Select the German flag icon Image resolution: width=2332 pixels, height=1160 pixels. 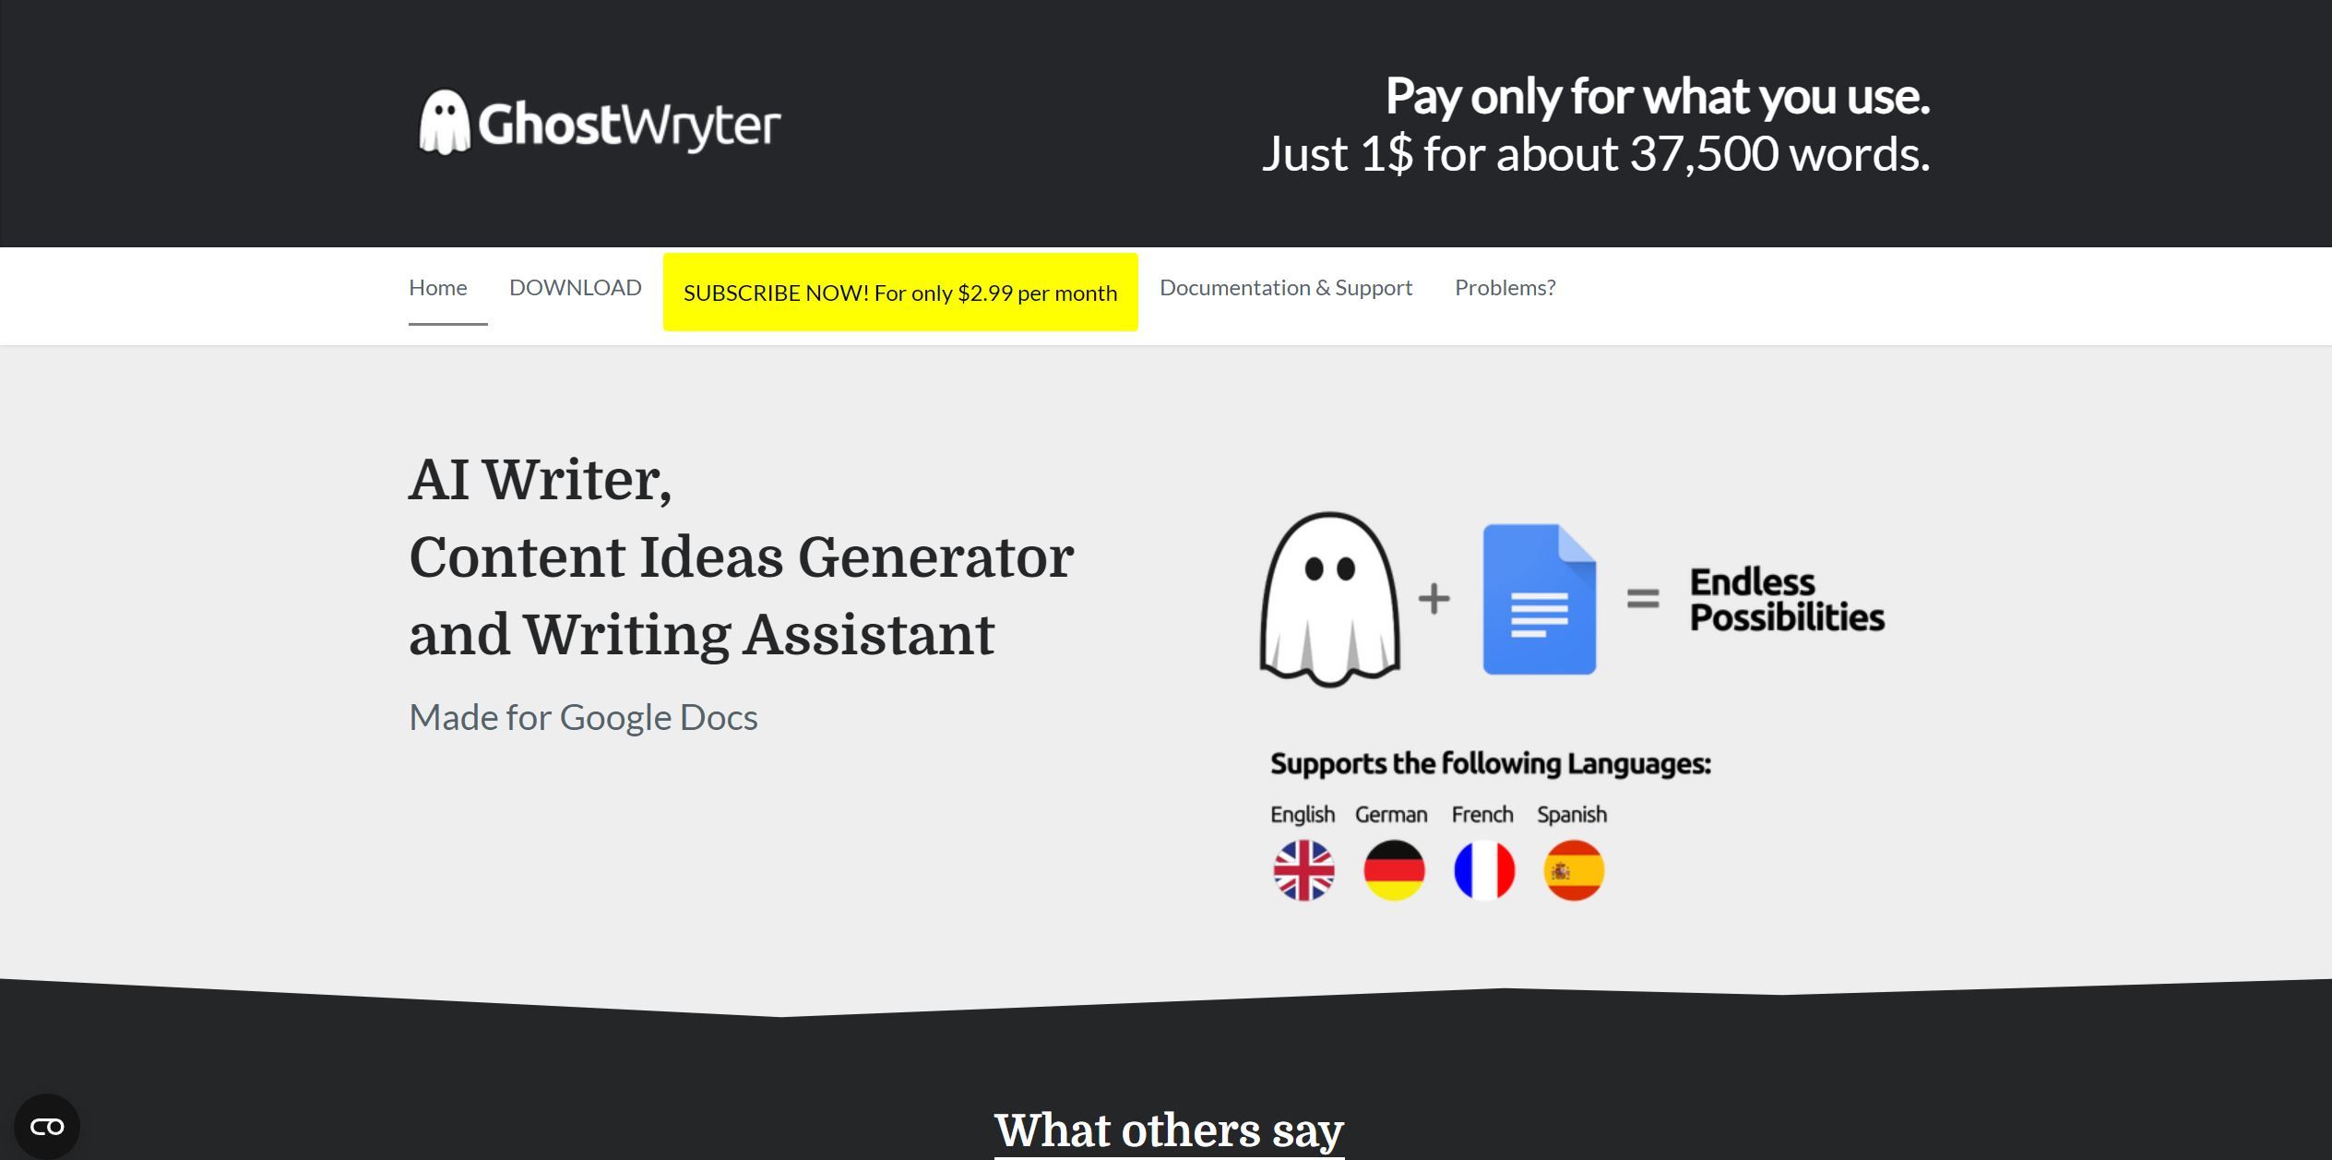pyautogui.click(x=1394, y=869)
